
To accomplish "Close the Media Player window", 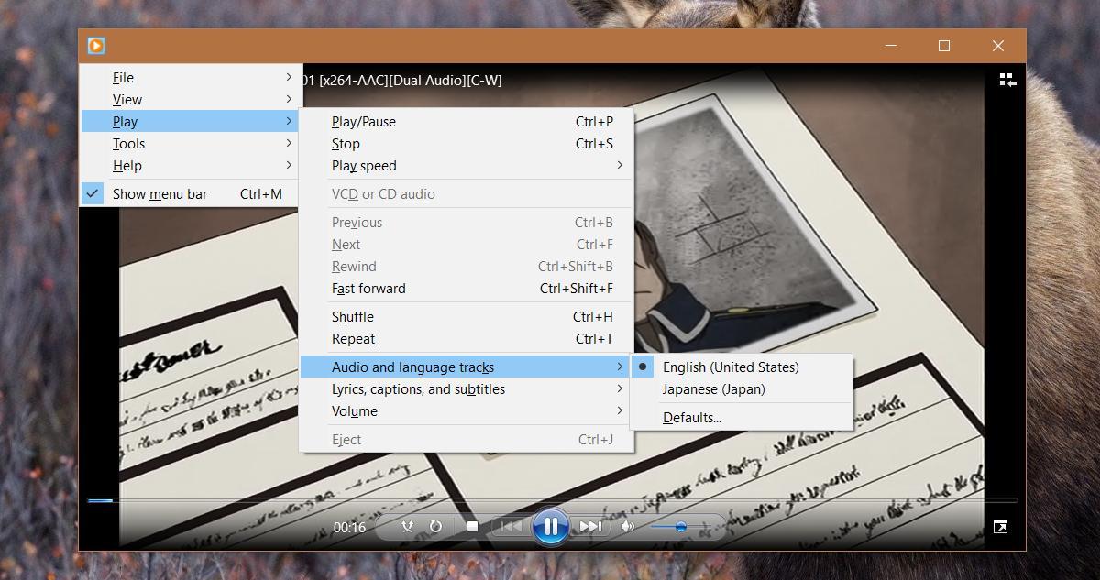I will coord(998,46).
